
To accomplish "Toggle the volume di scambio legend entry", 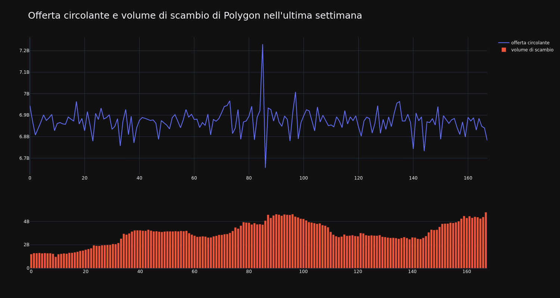I will [526, 50].
